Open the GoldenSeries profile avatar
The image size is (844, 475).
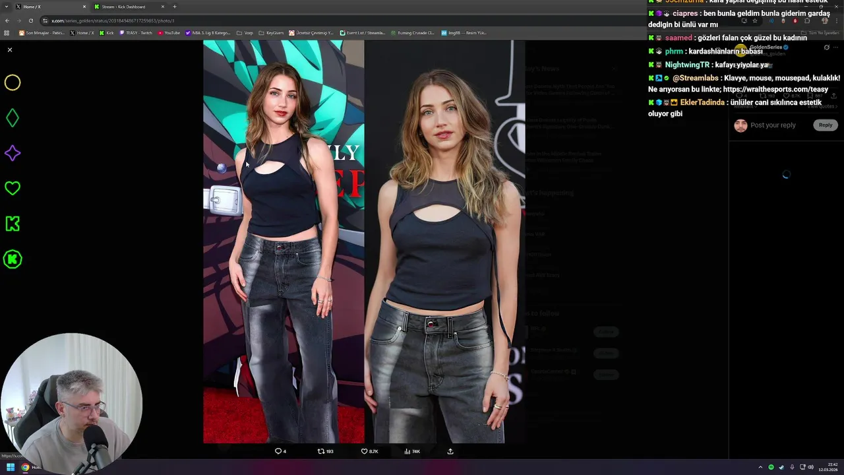tap(742, 50)
